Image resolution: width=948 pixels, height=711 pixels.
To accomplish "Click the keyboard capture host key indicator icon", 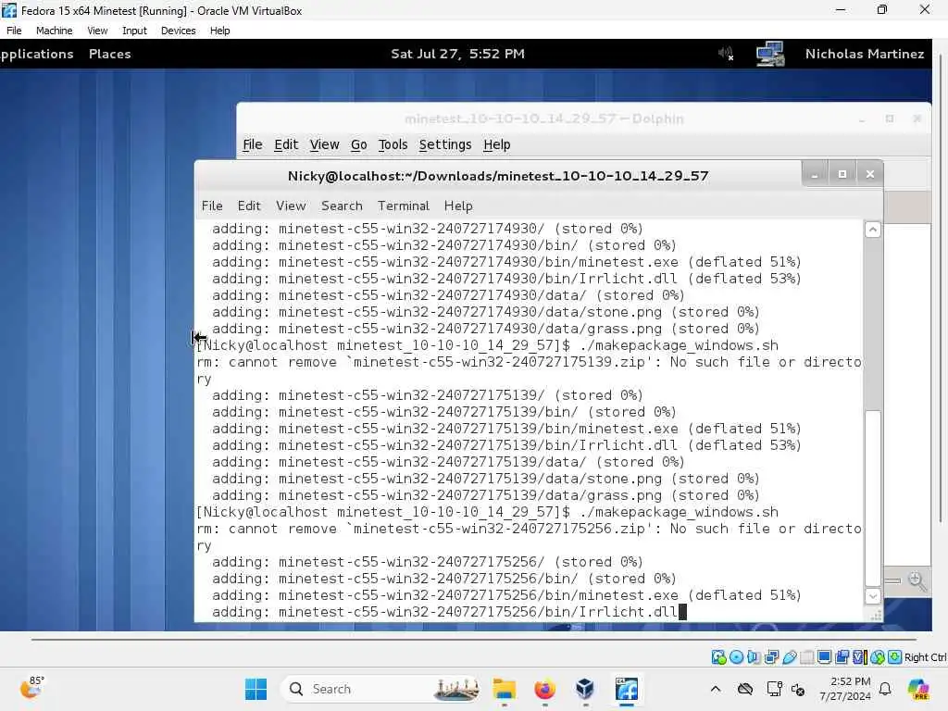I will [895, 657].
